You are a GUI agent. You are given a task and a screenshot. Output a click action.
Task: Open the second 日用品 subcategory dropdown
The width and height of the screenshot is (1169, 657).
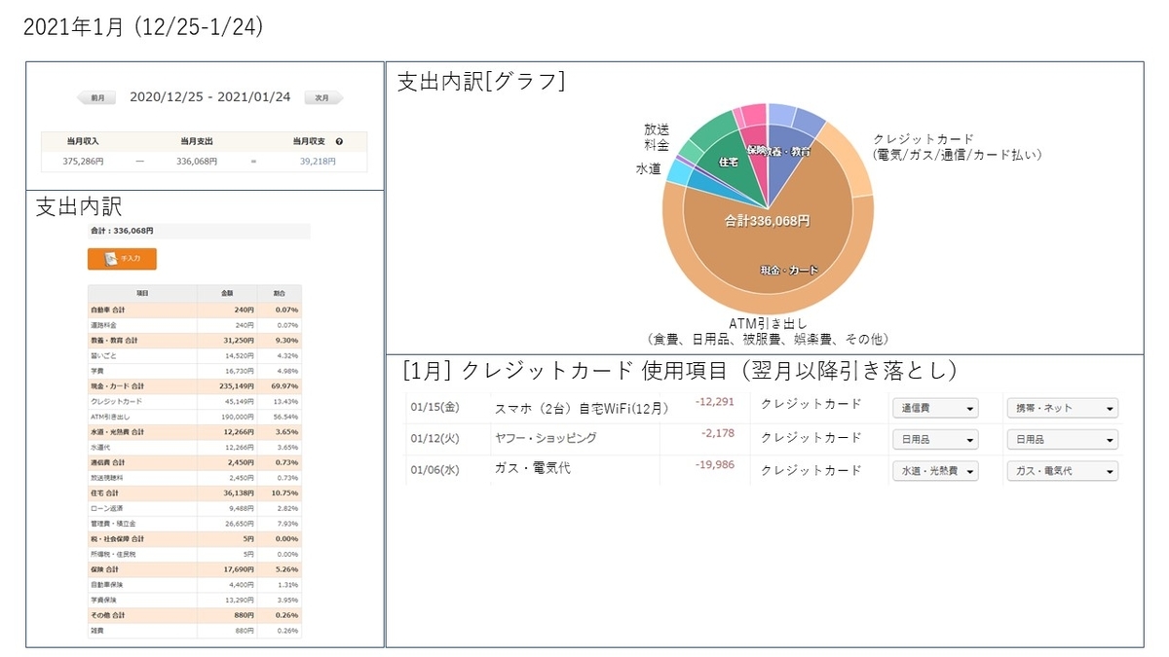coord(1061,439)
